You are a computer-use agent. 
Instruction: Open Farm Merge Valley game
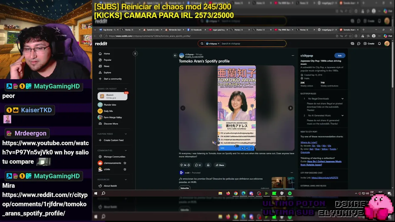point(110,117)
